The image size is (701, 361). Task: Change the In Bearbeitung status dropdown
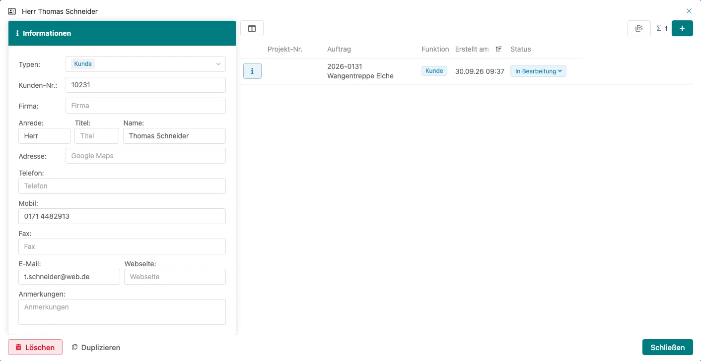click(x=538, y=71)
